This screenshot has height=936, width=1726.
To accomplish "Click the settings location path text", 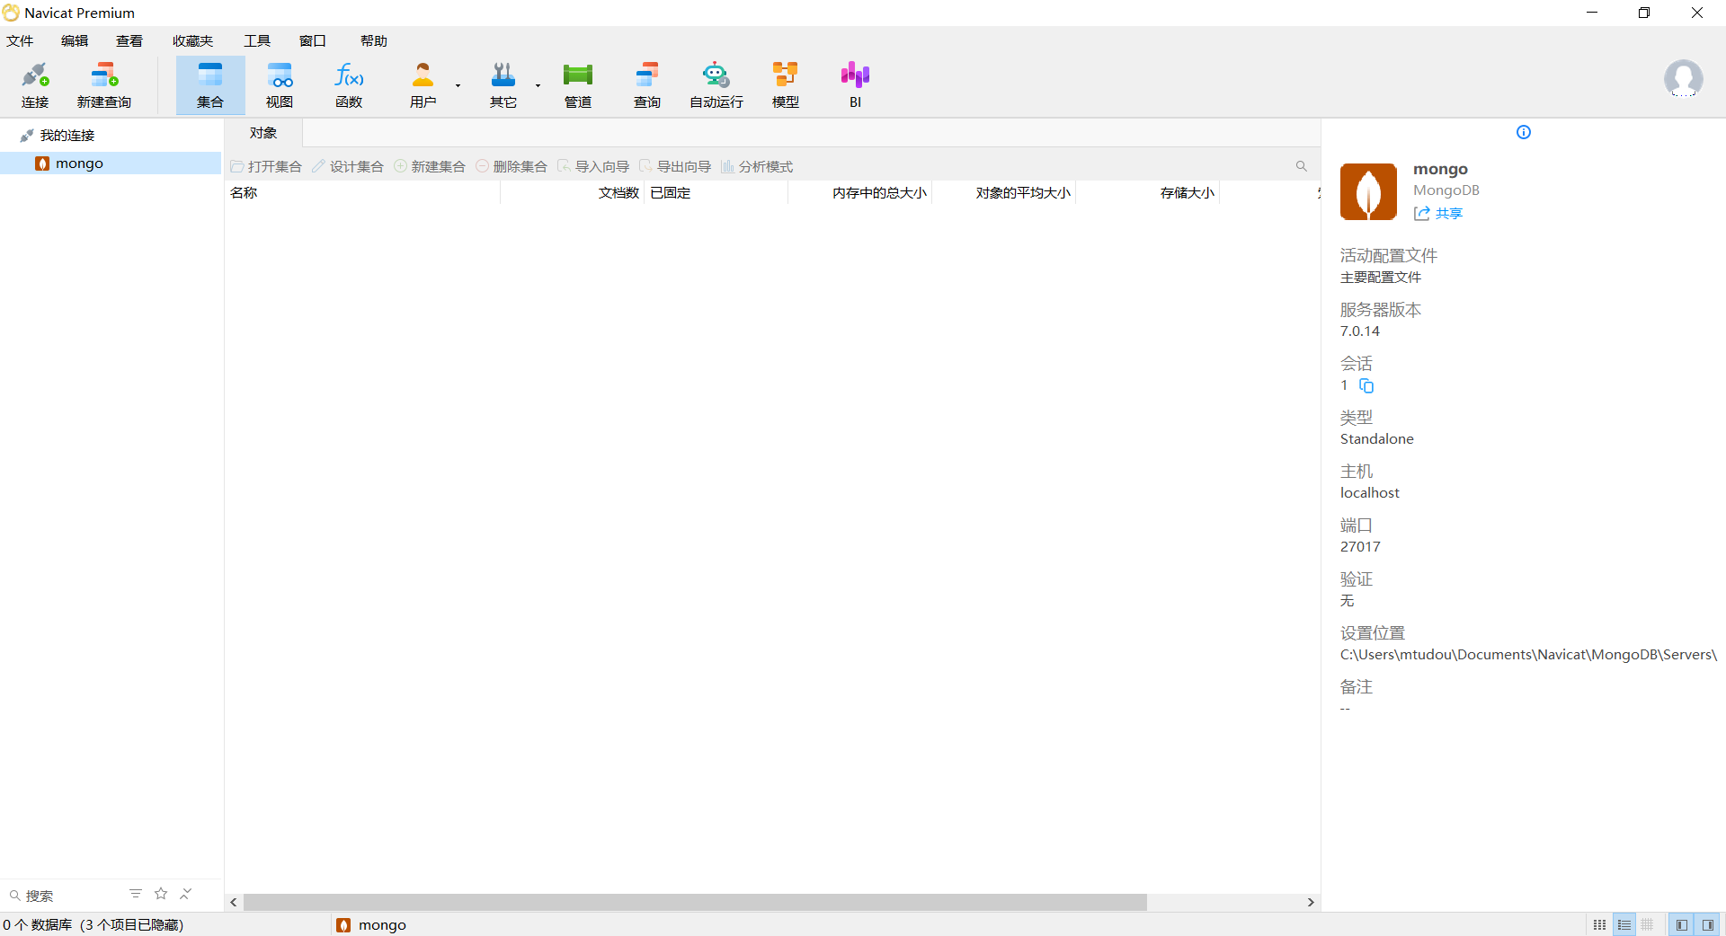I will (1528, 655).
